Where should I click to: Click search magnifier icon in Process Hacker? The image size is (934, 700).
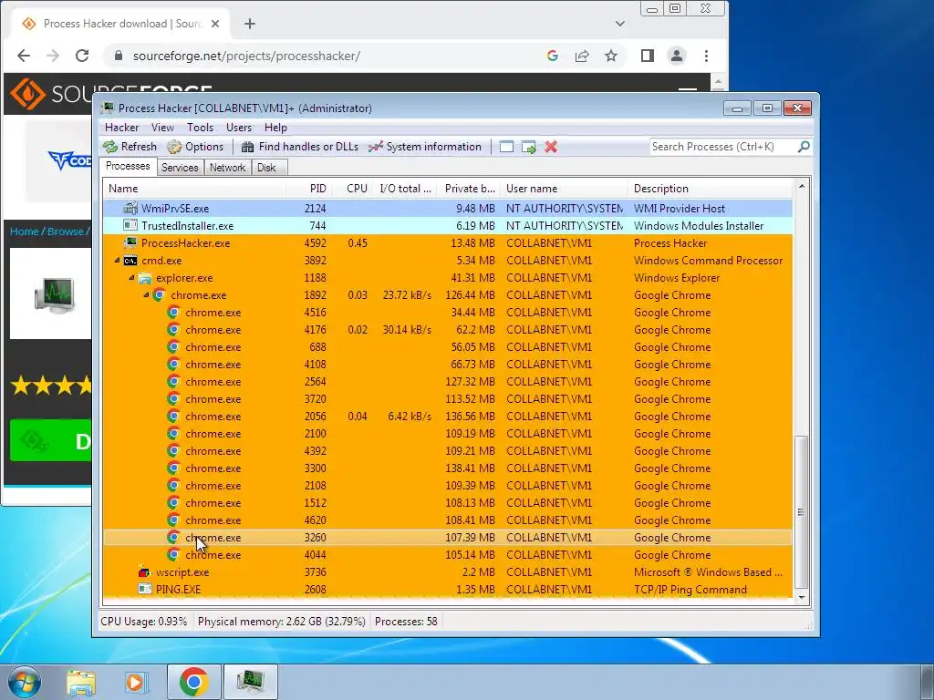point(804,147)
